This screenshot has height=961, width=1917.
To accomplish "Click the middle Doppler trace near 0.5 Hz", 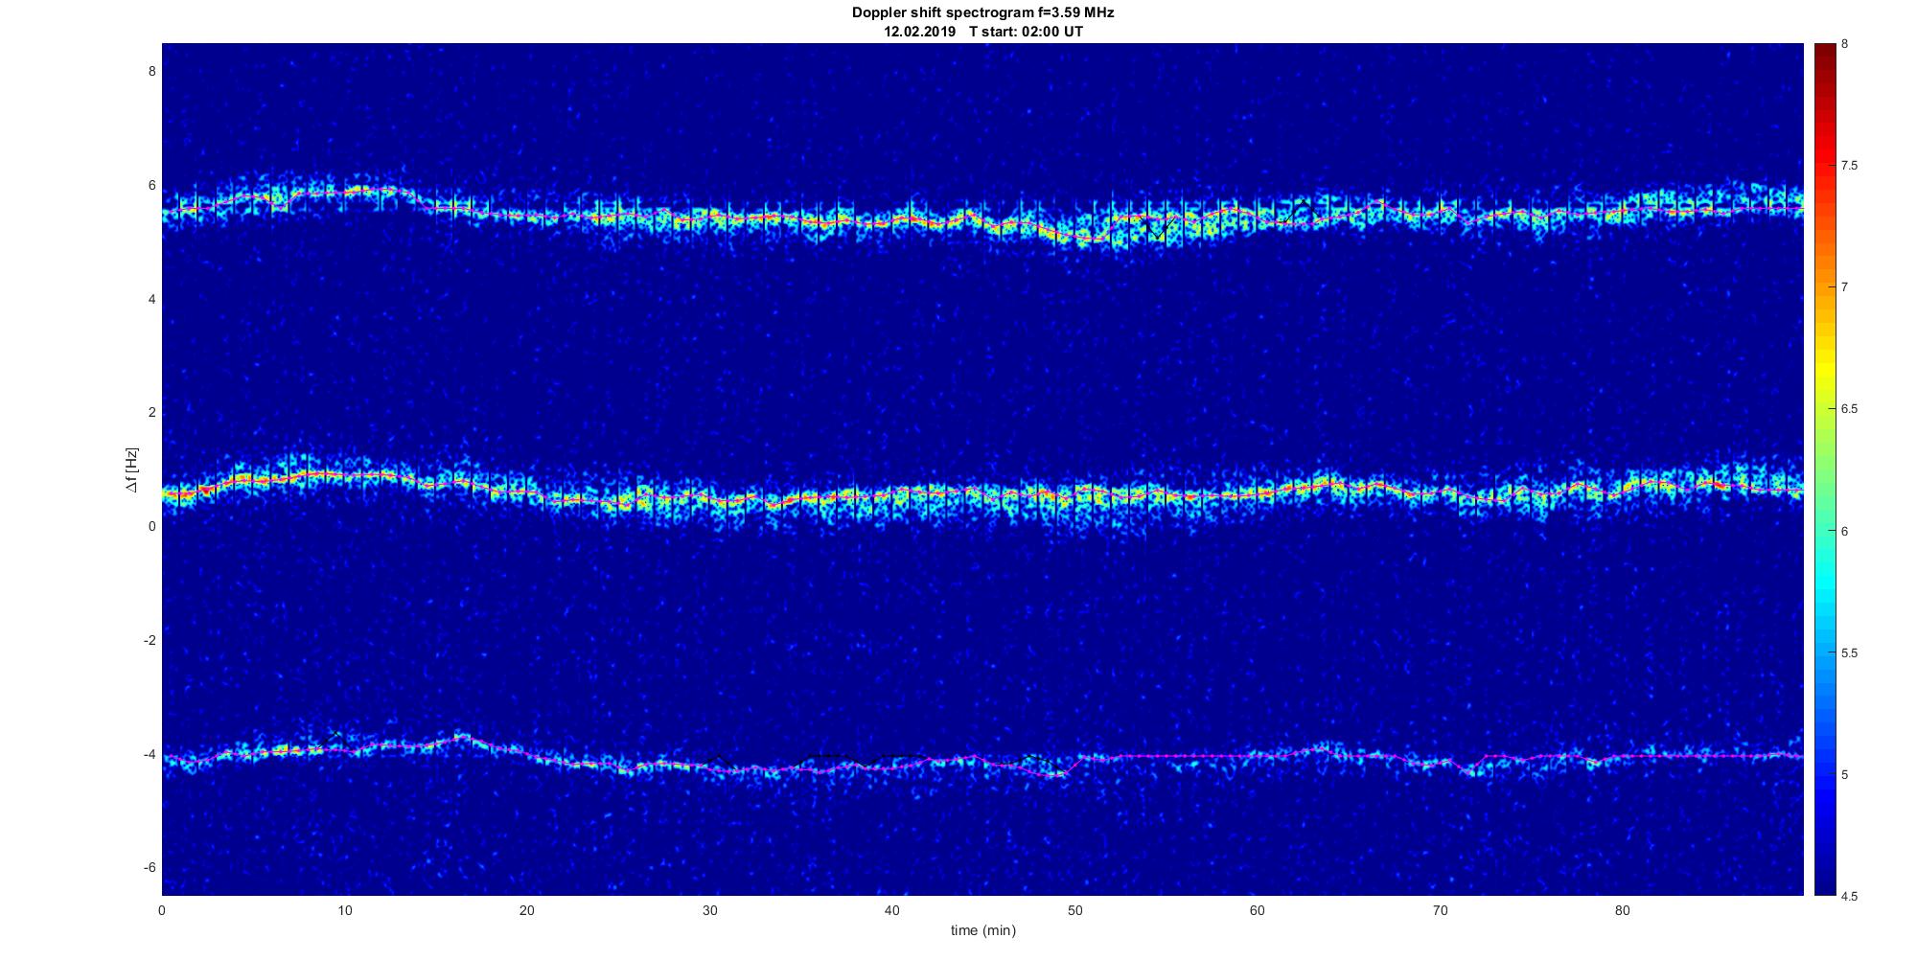I will [982, 495].
